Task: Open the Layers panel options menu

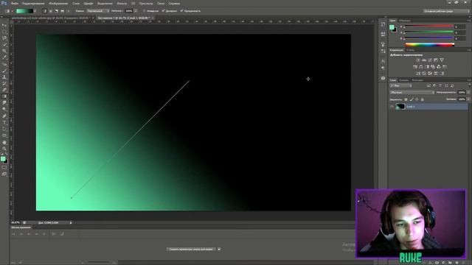Action: [469, 80]
